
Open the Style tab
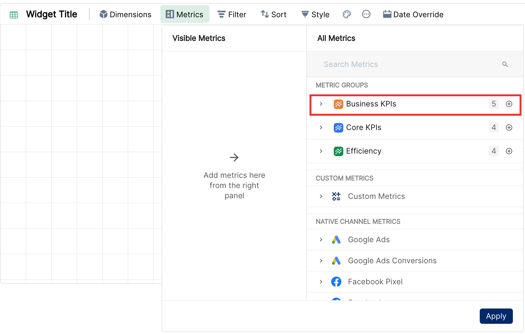[x=315, y=14]
